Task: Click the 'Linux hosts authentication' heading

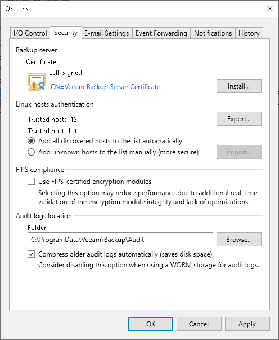Action: pyautogui.click(x=55, y=104)
